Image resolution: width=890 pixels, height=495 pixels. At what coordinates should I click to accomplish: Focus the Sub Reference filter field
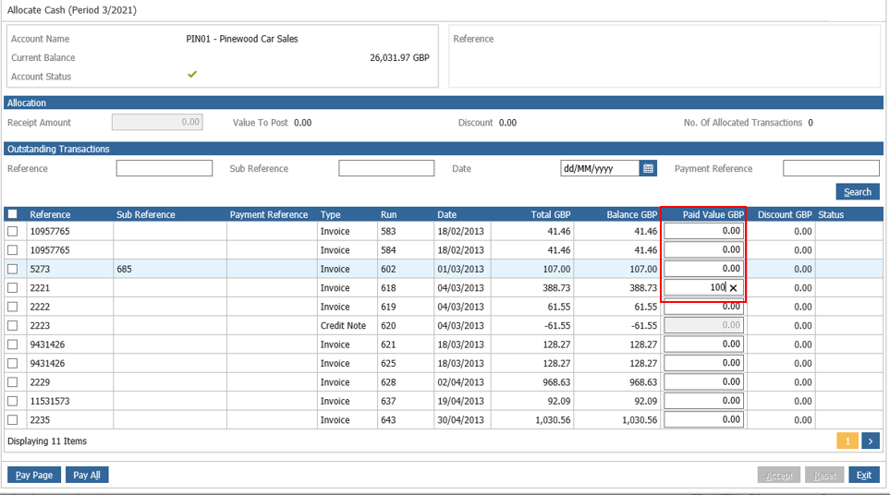click(x=386, y=168)
